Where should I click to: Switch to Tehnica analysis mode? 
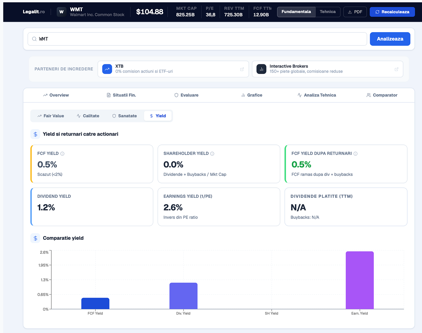(328, 12)
